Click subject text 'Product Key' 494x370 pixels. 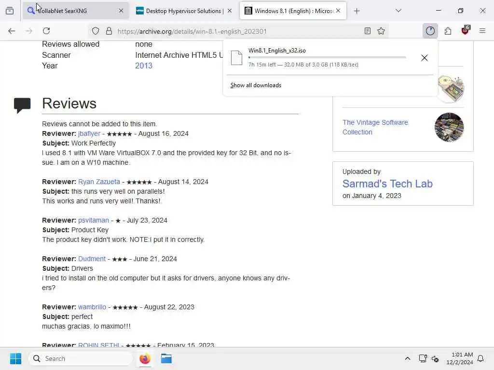tap(90, 230)
